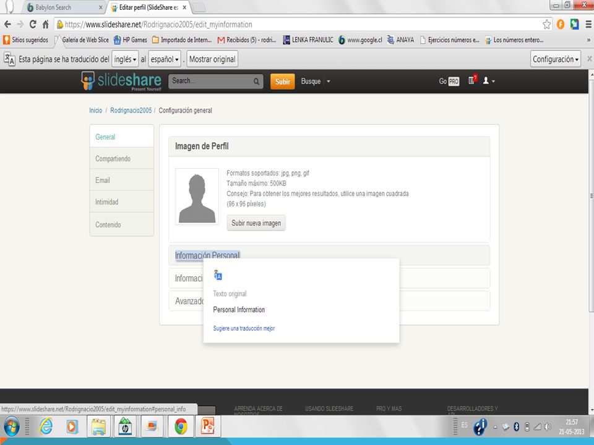Switch to Chrome in the taskbar
This screenshot has height=445, width=594.
(181, 427)
